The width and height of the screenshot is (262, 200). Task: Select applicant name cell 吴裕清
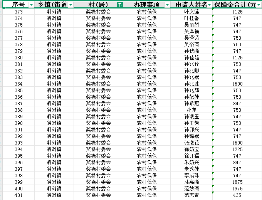[191, 44]
